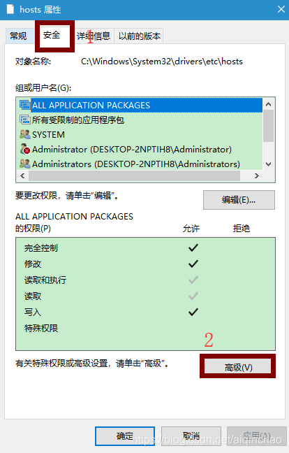Switch to the 详细信息 tab
Screen dimensions: 289x453
(x=94, y=36)
